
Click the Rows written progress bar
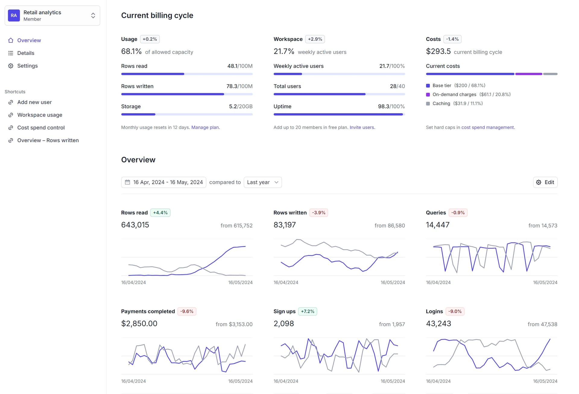click(187, 94)
